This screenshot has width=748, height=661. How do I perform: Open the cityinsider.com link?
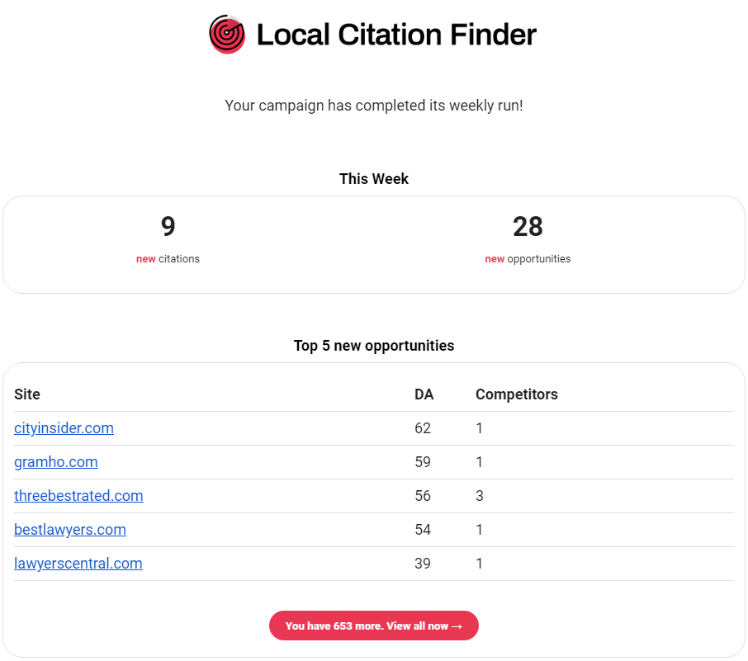tap(64, 428)
